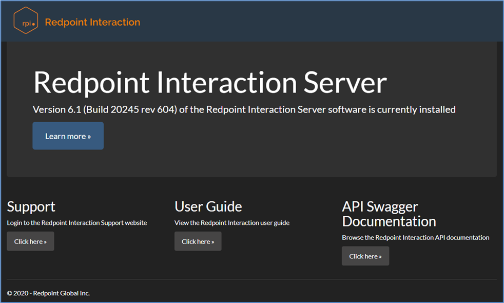Click here button under Support
This screenshot has height=303, width=504.
(x=30, y=241)
